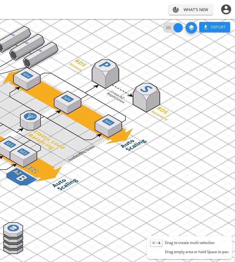Screen dimensions: 235x262
Task: Select the M4 instance connected to the RDS Primary arrow
Action: [68, 102]
